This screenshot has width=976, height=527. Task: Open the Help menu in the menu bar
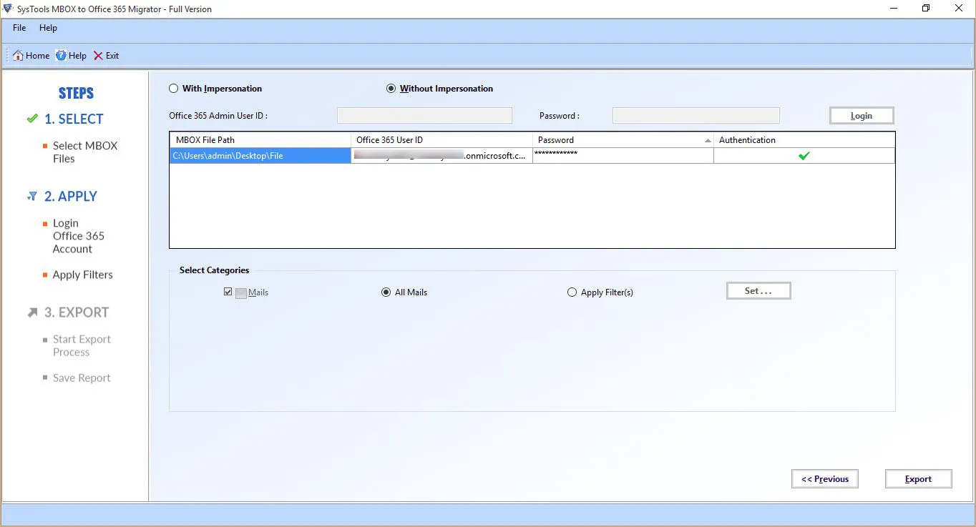48,28
